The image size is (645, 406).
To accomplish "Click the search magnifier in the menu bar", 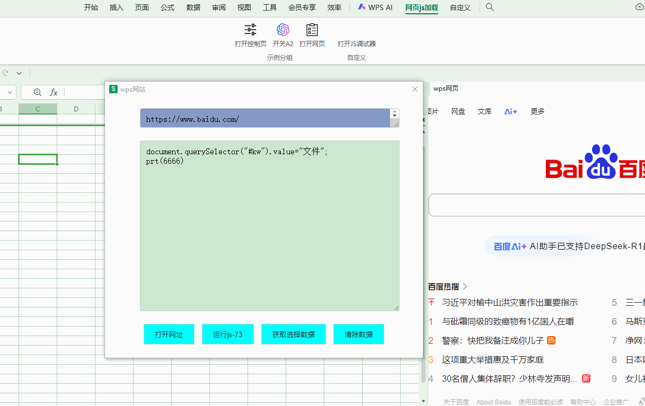I will pos(490,7).
